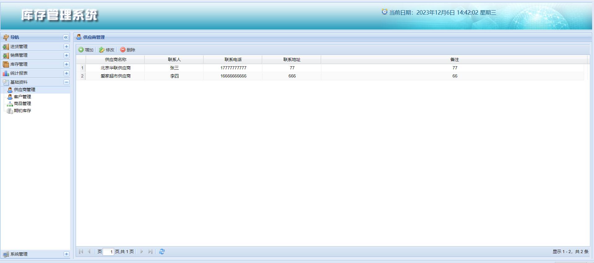
Task: Open the 销售管理 menu header
Action: (x=35, y=55)
